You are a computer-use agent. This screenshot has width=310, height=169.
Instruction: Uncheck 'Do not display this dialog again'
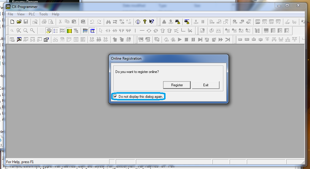(x=115, y=97)
